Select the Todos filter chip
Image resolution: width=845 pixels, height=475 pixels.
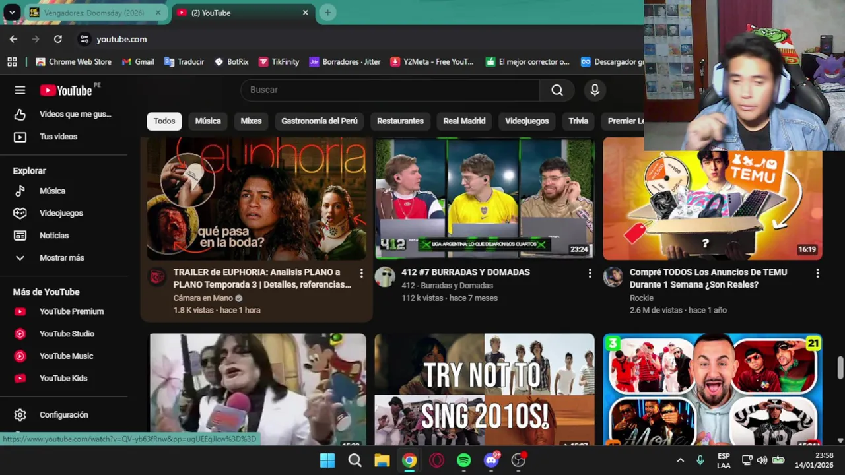(164, 121)
